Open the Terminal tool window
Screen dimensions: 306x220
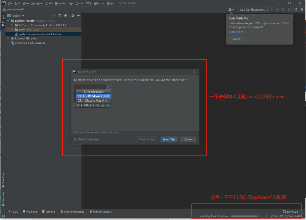pos(49,212)
